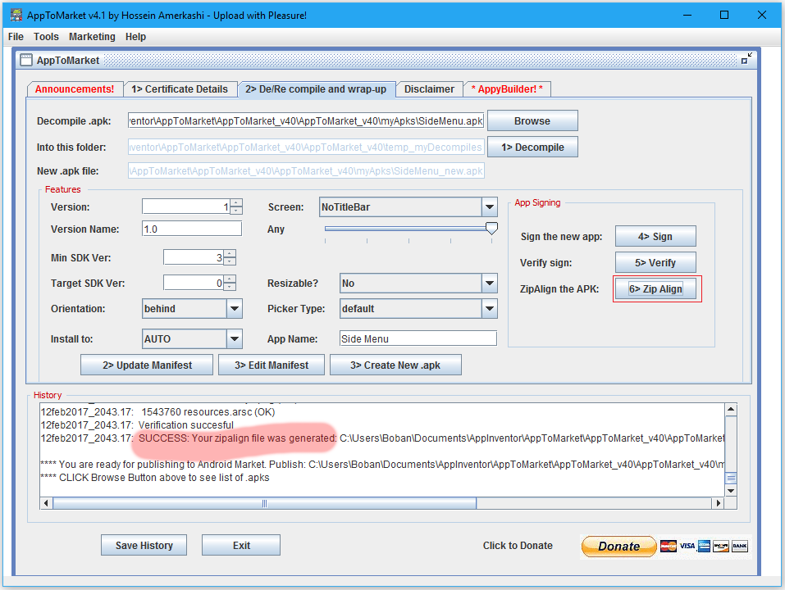Click the Into this folder path field
The height and width of the screenshot is (590, 785).
click(306, 147)
